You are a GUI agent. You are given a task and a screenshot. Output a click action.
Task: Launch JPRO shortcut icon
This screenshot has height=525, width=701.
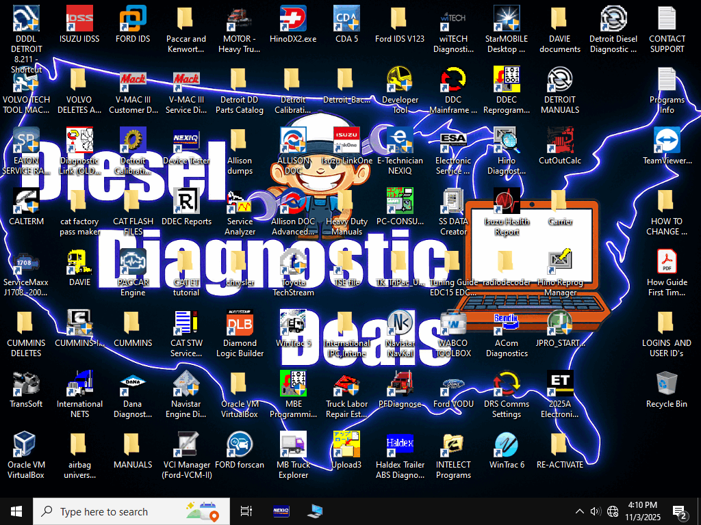pos(560,323)
